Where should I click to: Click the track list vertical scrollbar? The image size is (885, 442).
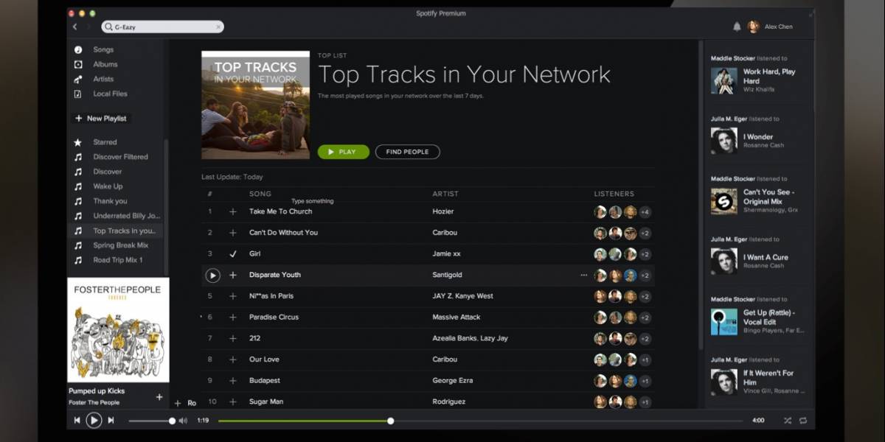point(701,195)
